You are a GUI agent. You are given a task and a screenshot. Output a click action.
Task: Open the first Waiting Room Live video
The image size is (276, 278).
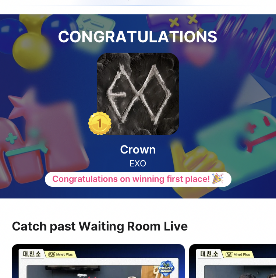click(x=98, y=261)
